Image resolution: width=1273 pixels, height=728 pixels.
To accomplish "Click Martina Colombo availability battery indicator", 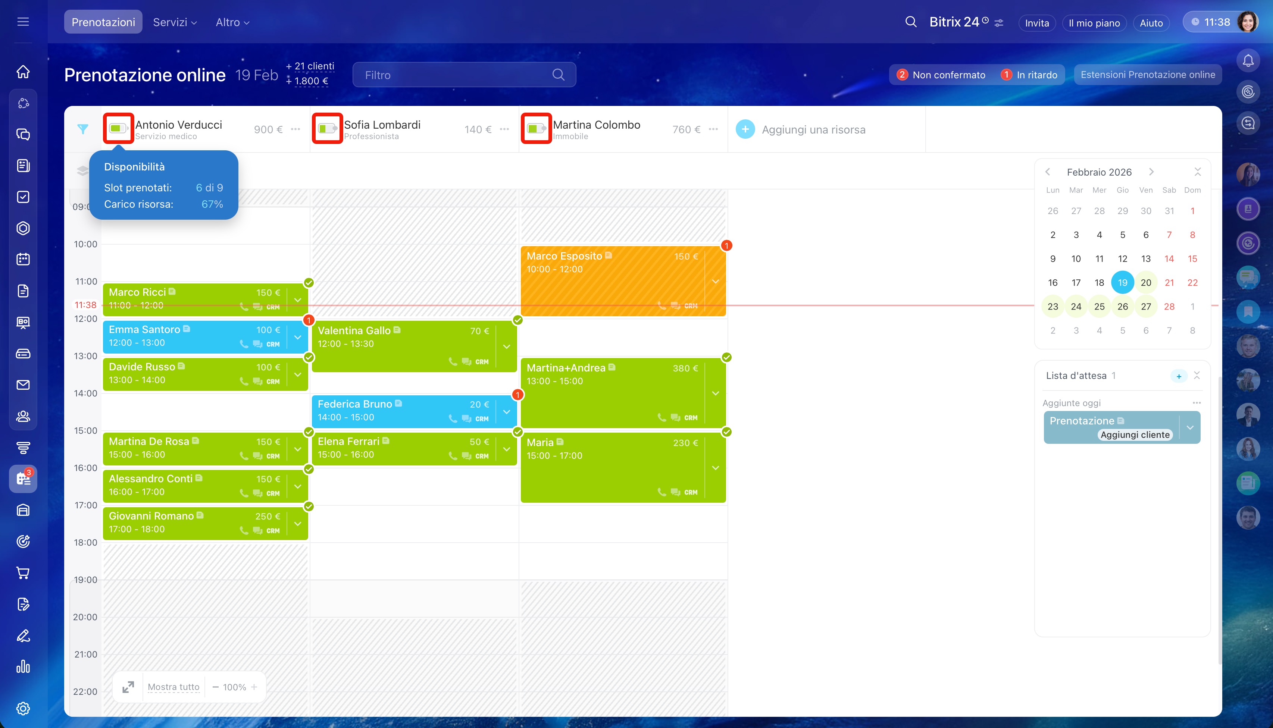I will point(536,129).
